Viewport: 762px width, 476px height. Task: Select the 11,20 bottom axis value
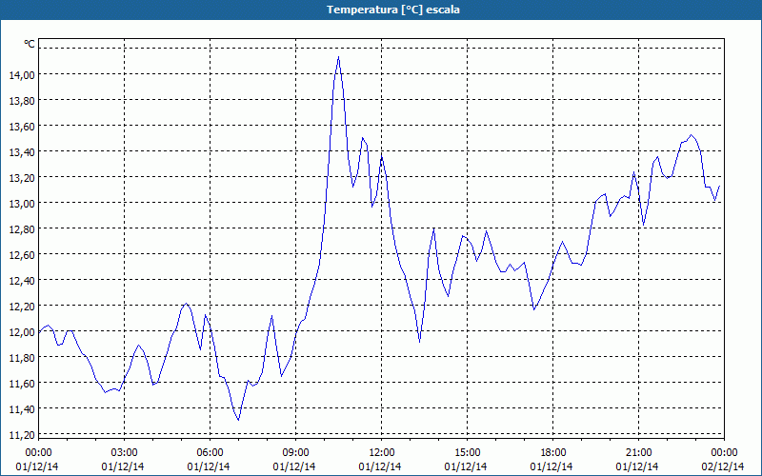pos(22,435)
